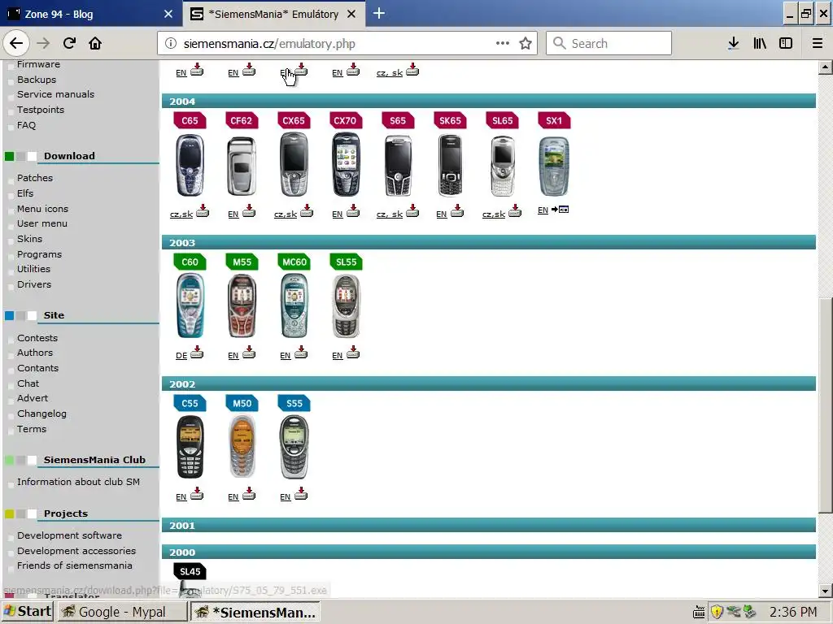Open the M50 orange phone thumbnail
The image size is (833, 624).
click(242, 447)
